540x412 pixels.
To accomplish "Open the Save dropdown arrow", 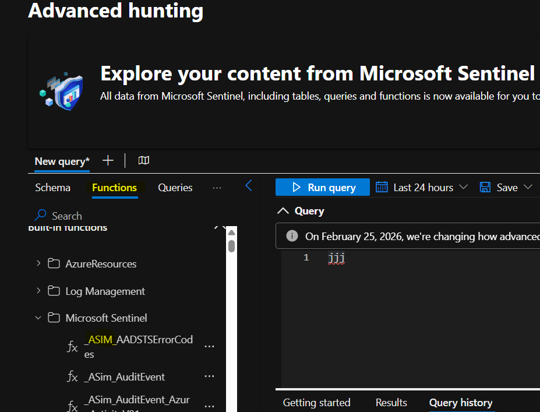I will click(528, 187).
